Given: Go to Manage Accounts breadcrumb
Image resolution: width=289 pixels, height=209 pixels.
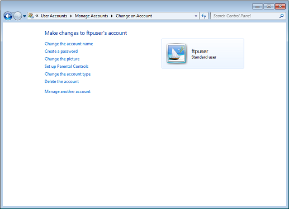Looking at the screenshot, I should (x=91, y=16).
